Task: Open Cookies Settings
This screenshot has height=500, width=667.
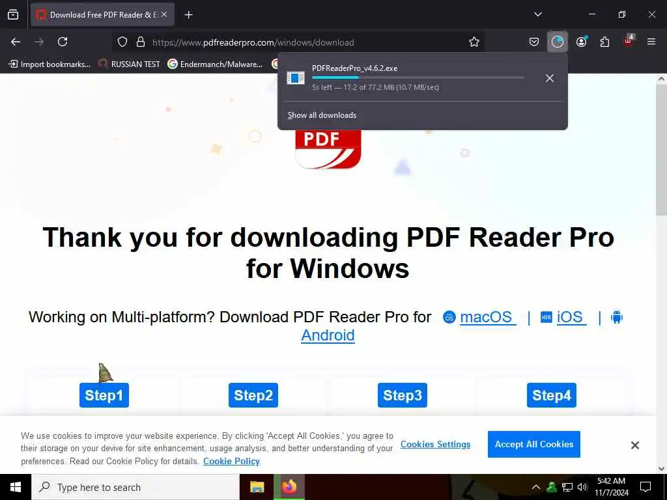Action: tap(435, 444)
